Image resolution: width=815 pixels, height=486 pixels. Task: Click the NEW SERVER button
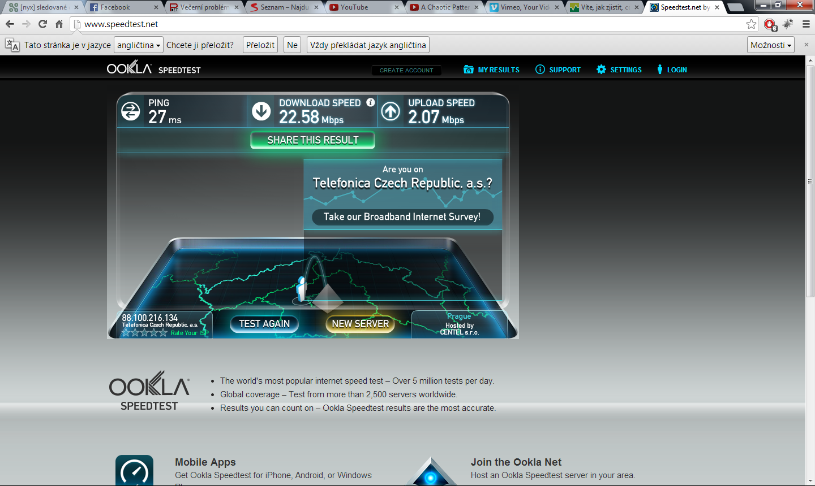[x=361, y=324]
